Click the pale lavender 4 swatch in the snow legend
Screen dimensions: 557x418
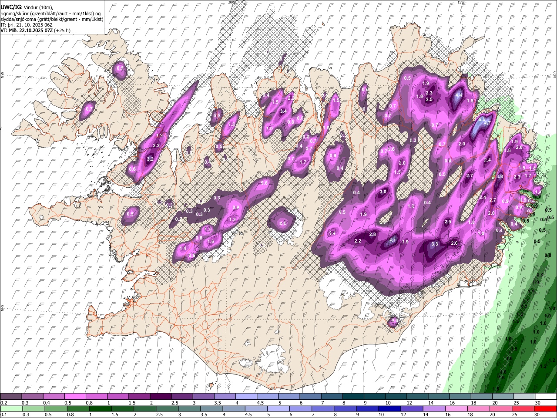(245, 397)
